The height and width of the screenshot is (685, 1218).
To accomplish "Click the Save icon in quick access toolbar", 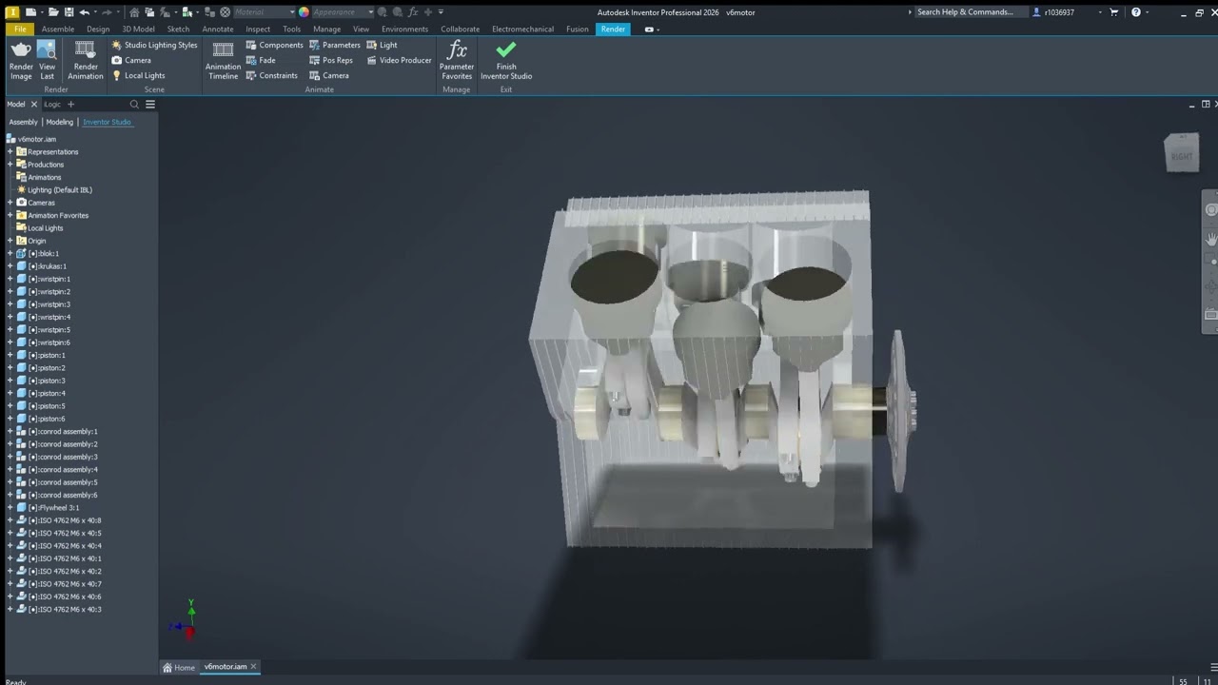I will pyautogui.click(x=69, y=12).
